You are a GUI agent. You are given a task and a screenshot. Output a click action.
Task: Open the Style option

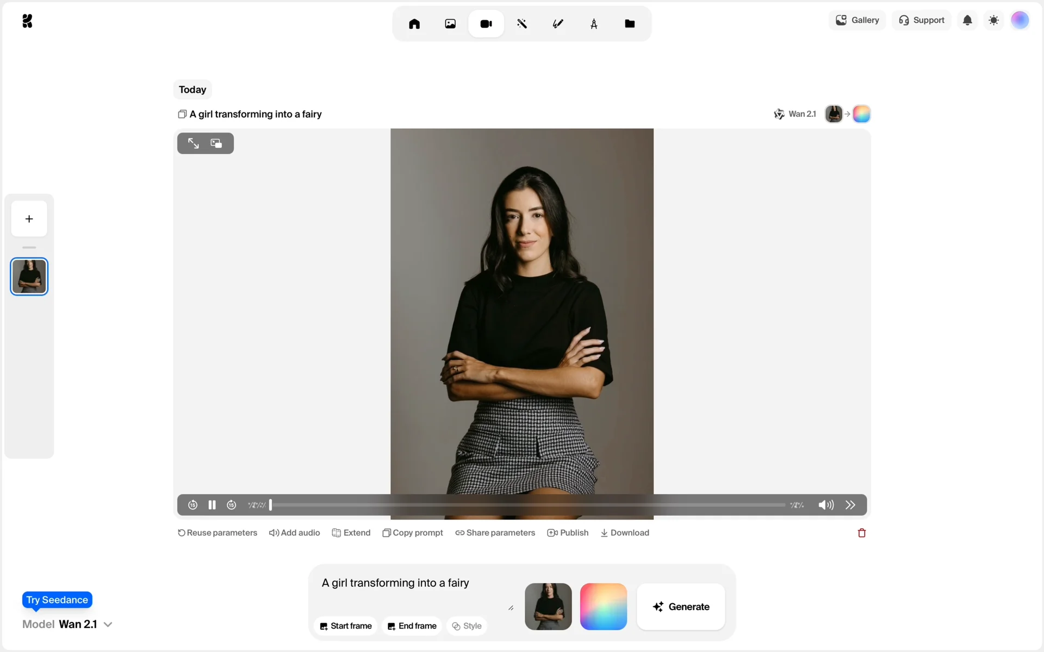tap(467, 626)
